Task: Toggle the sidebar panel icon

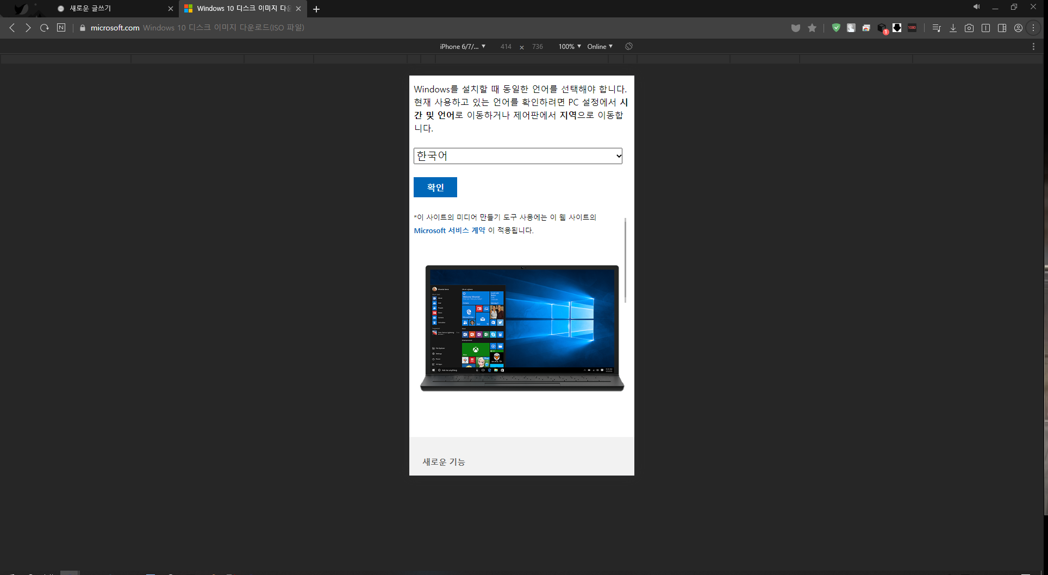Action: click(1002, 28)
